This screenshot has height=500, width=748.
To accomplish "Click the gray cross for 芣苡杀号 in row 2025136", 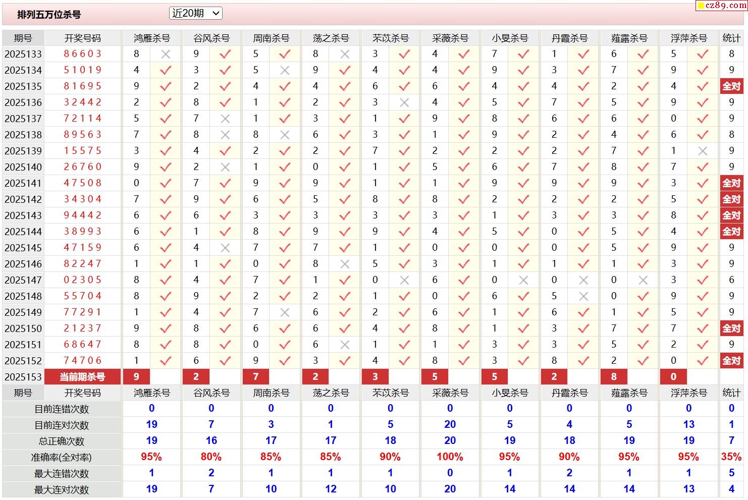I will [x=404, y=102].
